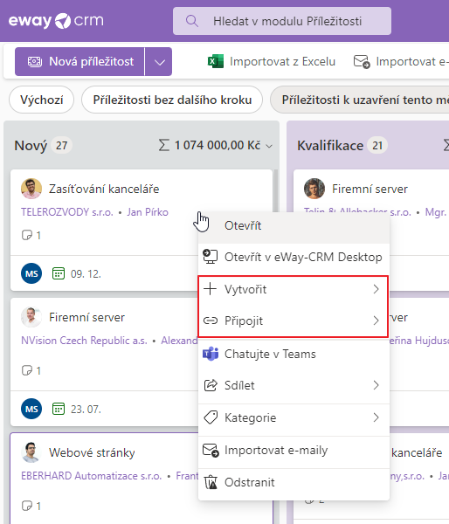Click the envelope icon beside Importovat e-maily in the context menu
This screenshot has height=524, width=449.
(x=211, y=450)
